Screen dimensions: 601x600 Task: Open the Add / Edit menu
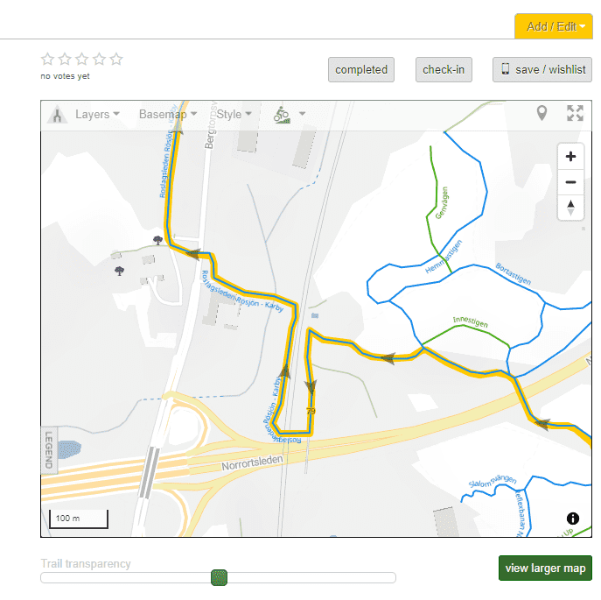[554, 26]
